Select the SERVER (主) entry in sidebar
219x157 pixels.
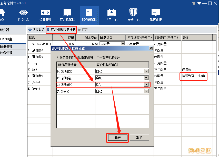point(13,39)
